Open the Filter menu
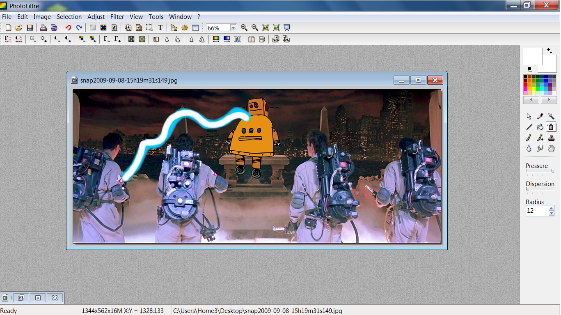 (x=117, y=17)
